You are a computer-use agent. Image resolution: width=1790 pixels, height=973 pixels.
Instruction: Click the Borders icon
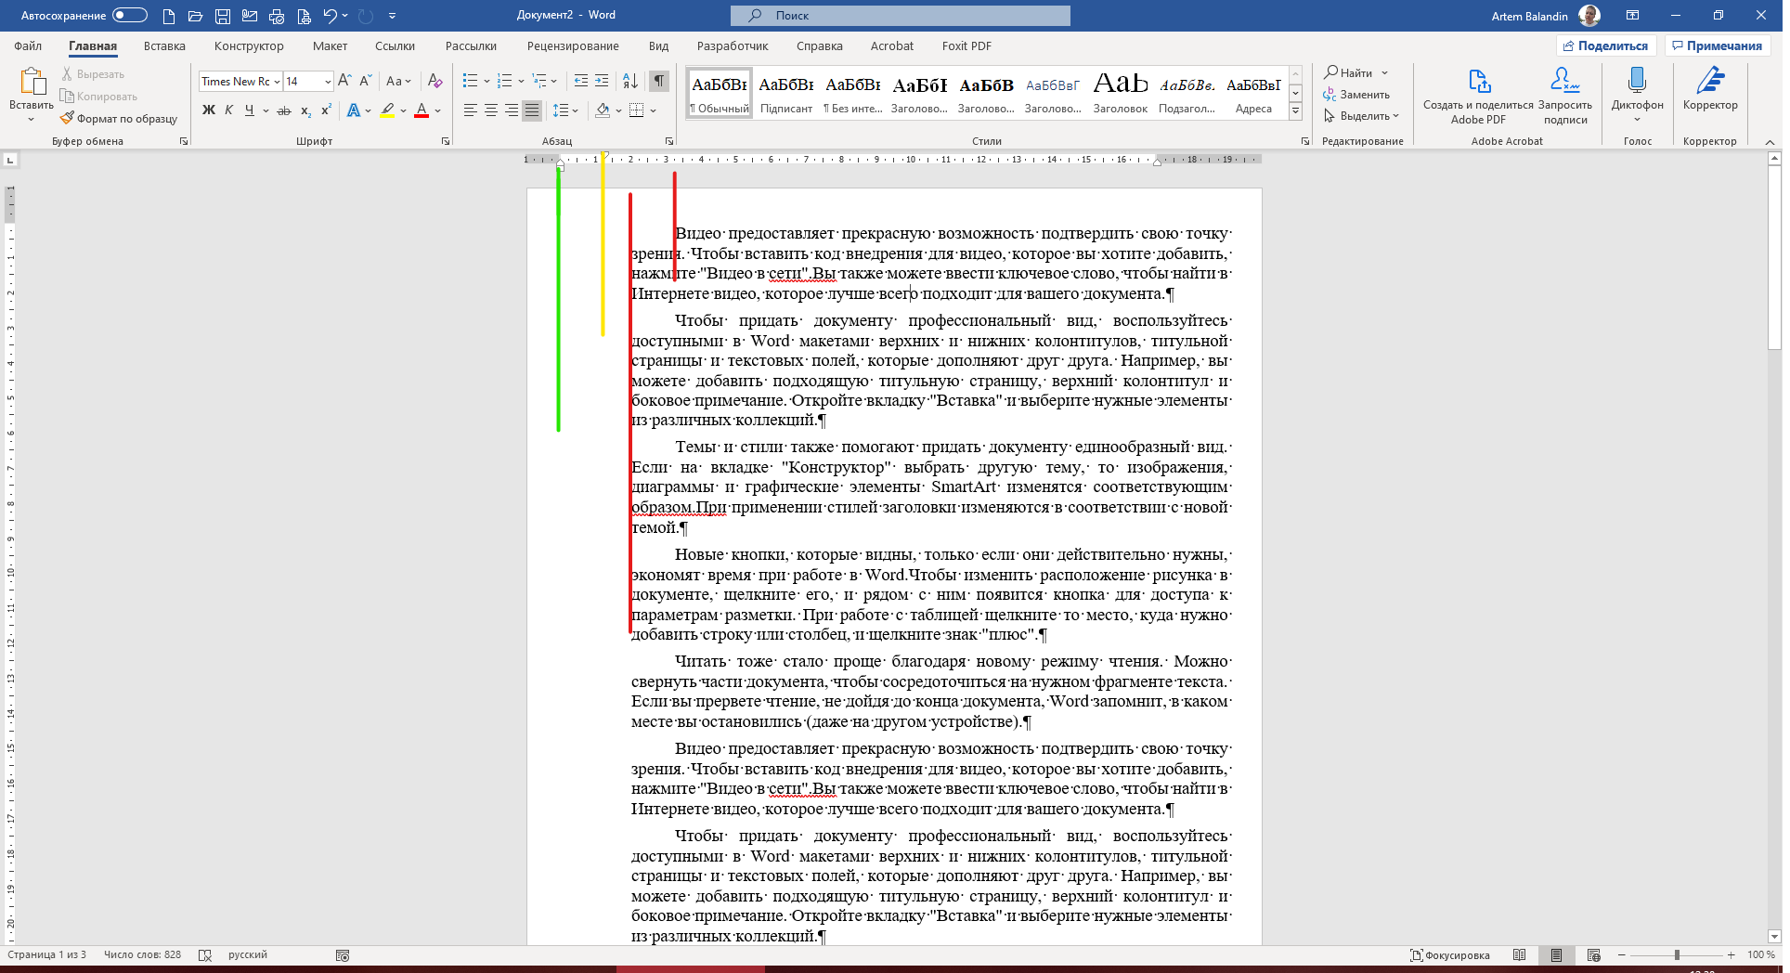tap(636, 110)
